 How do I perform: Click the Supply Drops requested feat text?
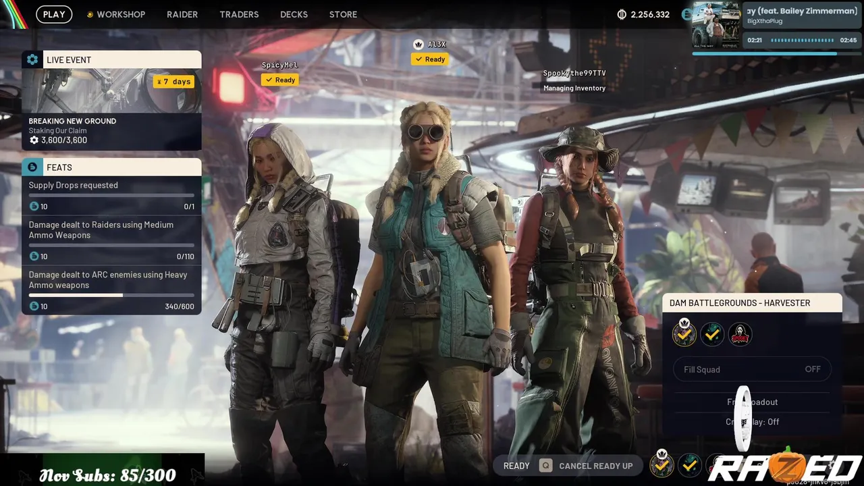pos(73,185)
